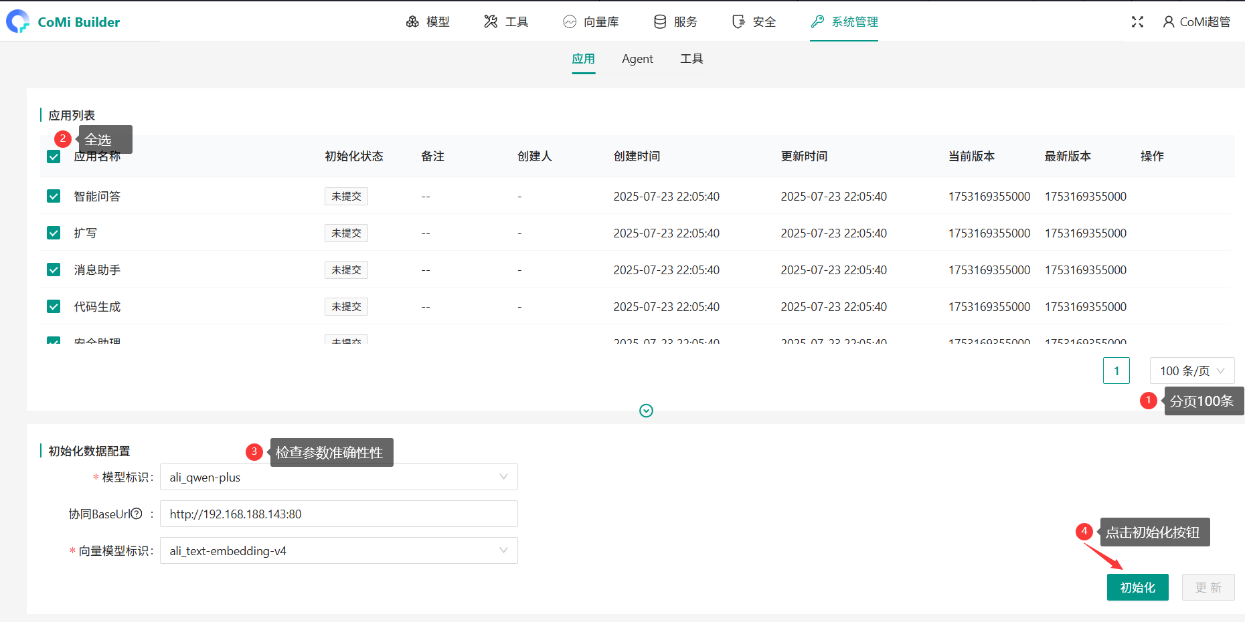Image resolution: width=1245 pixels, height=622 pixels.
Task: Click the 初始化 button
Action: tap(1137, 587)
